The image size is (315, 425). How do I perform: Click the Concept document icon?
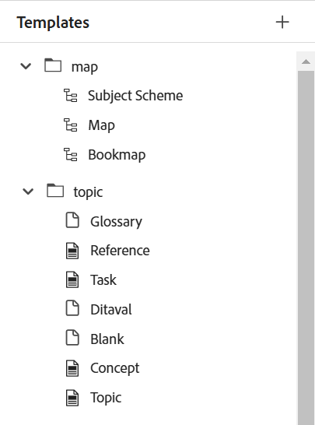(72, 368)
